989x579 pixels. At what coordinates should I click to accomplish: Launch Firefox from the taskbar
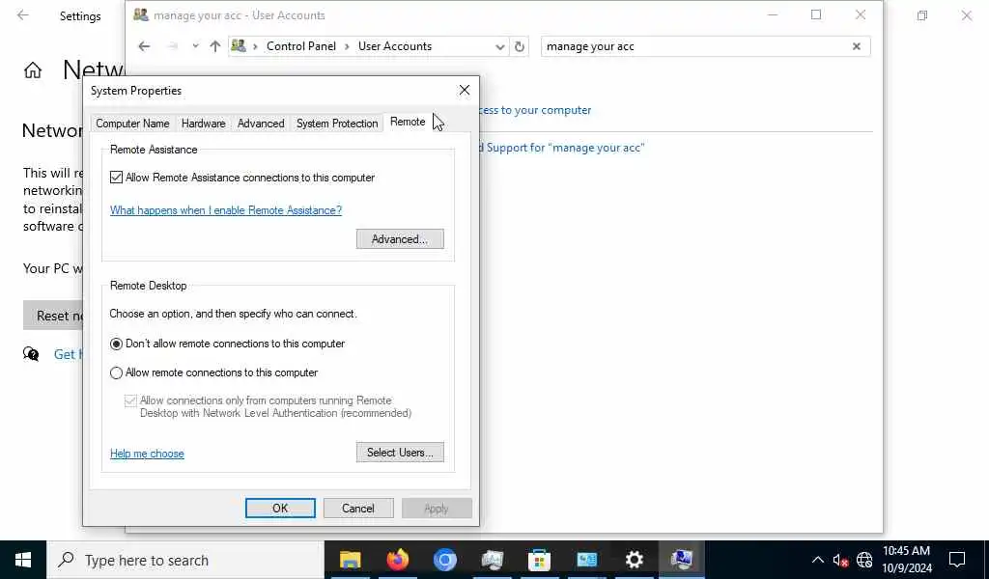pyautogui.click(x=397, y=560)
